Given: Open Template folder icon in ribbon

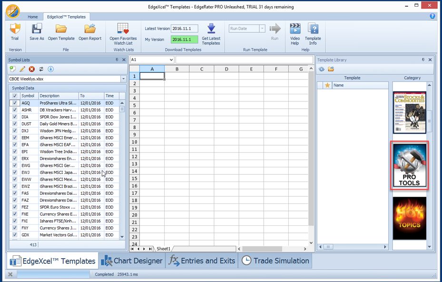Looking at the screenshot, I should click(61, 29).
